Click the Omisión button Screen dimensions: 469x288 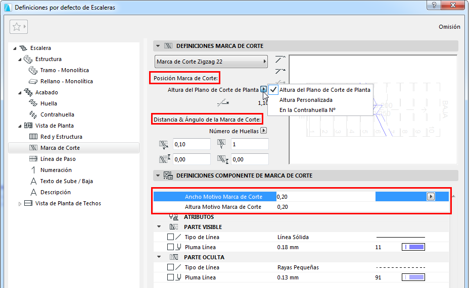449,27
